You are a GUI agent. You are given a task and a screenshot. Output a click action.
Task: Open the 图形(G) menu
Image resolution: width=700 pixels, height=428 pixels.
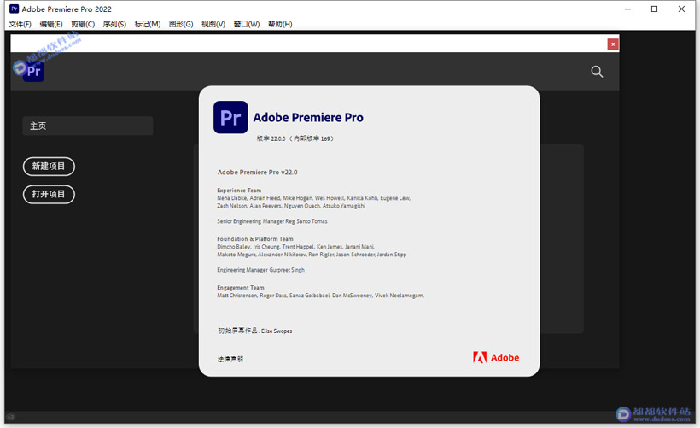point(181,24)
